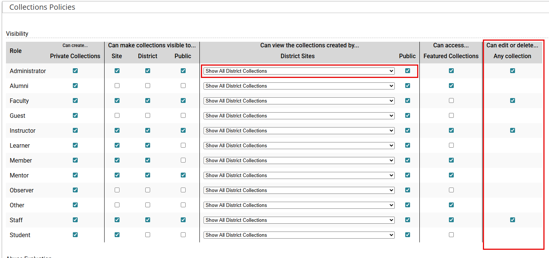The height and width of the screenshot is (258, 549).
Task: Click the Observer role name
Action: coord(22,190)
